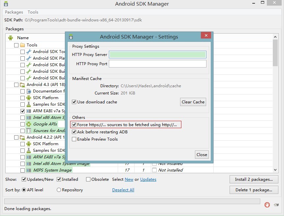This screenshot has width=284, height=216.
Task: Click the Android 4.2.2 folder icon
Action: pos(22,137)
